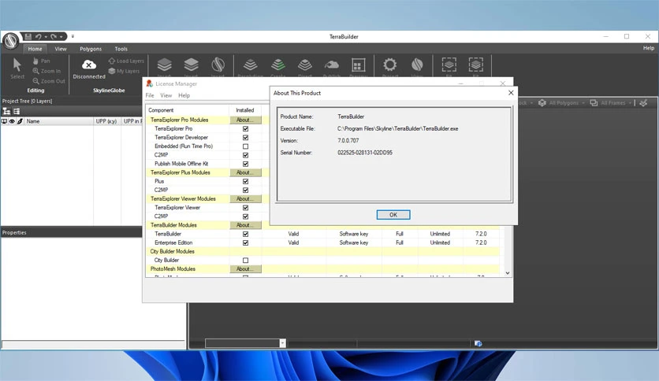Open the All Polygons dropdown
The height and width of the screenshot is (381, 659).
coord(583,103)
